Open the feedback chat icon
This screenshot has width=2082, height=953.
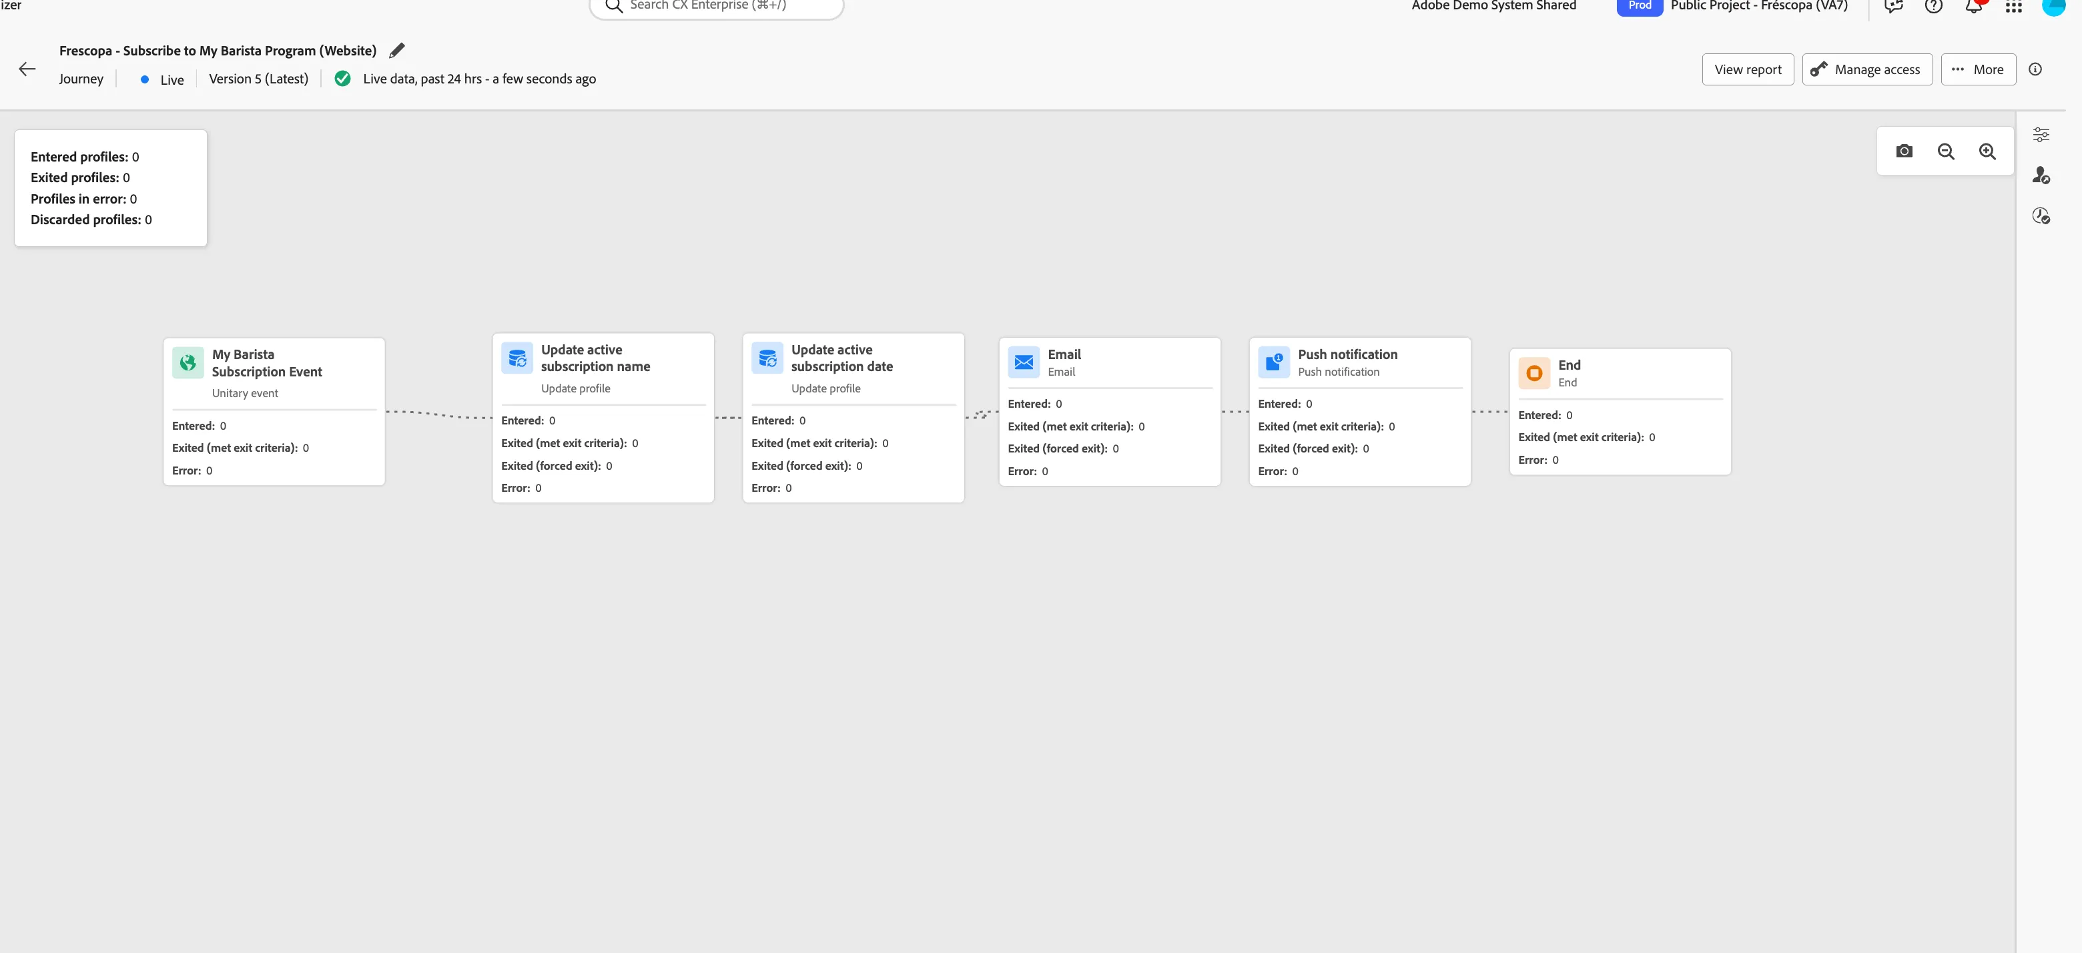click(x=1894, y=5)
